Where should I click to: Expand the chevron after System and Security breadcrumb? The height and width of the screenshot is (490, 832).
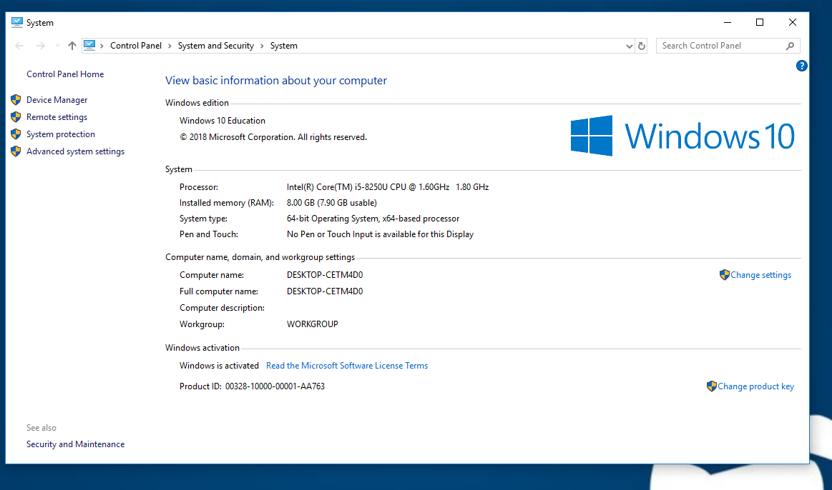click(x=262, y=46)
